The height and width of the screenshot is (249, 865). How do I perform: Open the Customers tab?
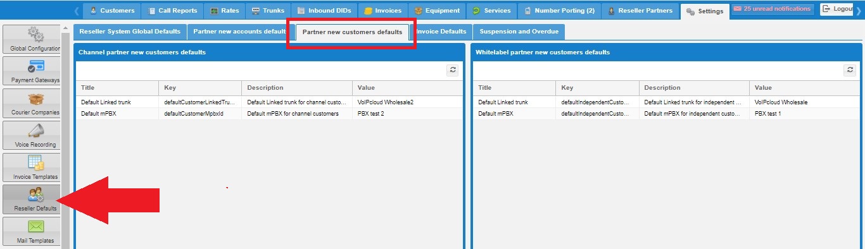point(112,11)
